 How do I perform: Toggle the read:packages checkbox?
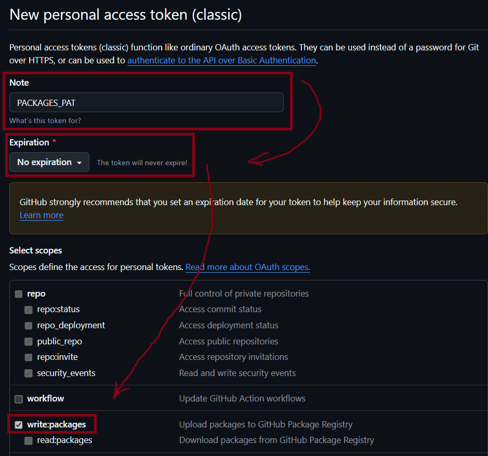pyautogui.click(x=29, y=440)
